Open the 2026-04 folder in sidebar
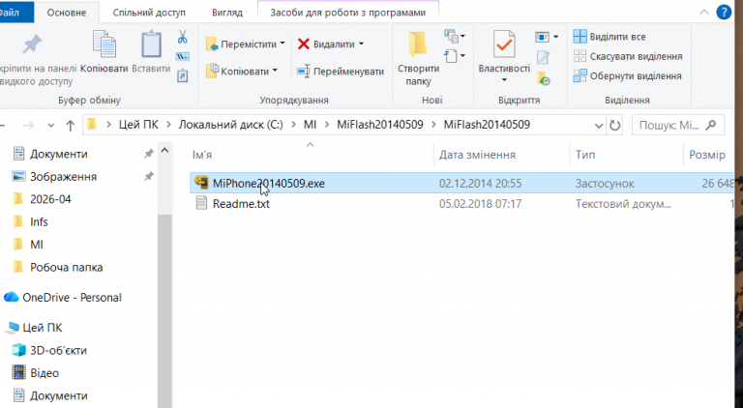The image size is (743, 408). click(x=50, y=199)
